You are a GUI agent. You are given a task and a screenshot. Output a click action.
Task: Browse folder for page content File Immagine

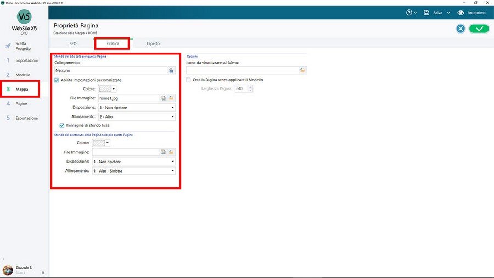point(171,152)
